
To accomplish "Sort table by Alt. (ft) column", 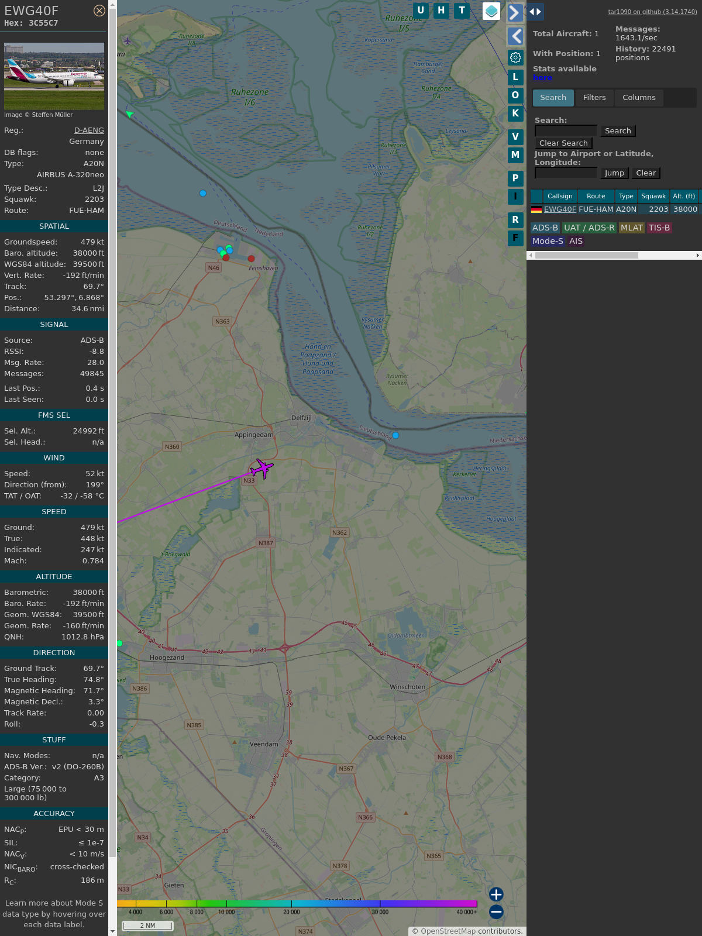I will point(684,197).
